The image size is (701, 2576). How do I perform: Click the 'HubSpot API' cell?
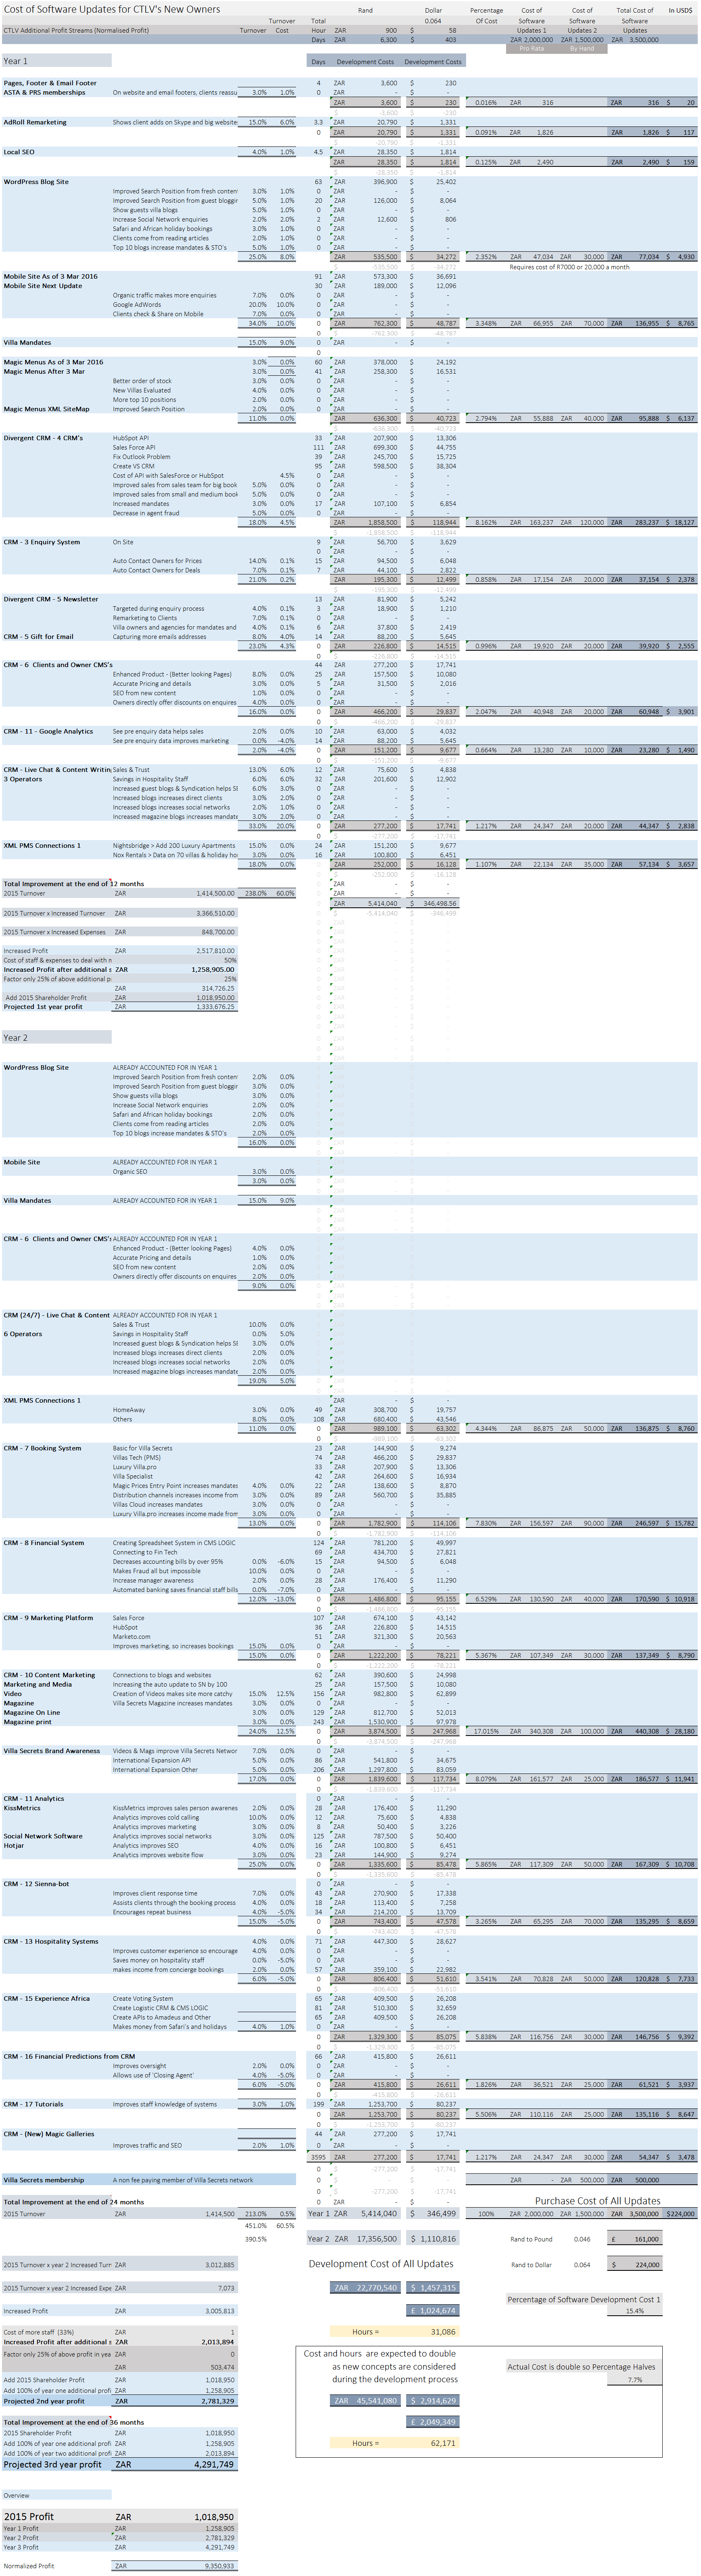[x=131, y=438]
